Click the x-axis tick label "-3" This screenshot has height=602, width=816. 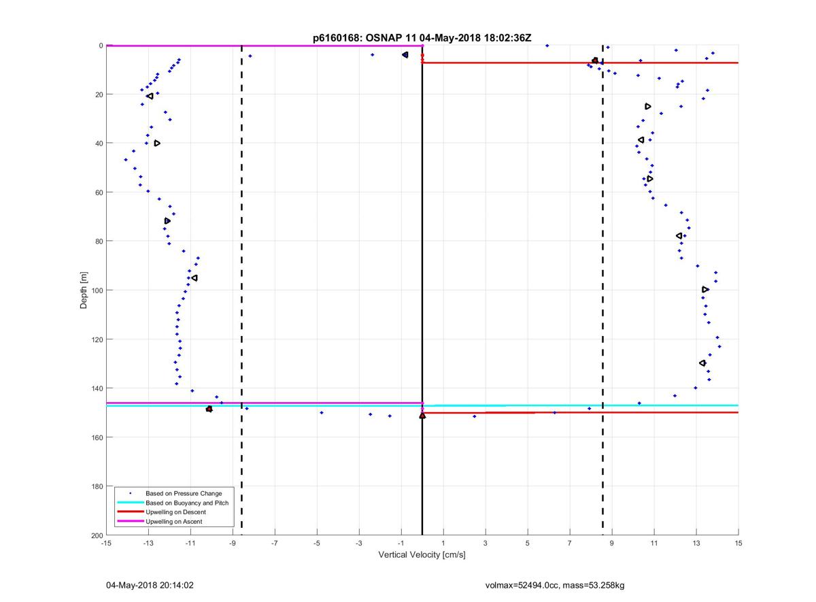pyautogui.click(x=359, y=544)
